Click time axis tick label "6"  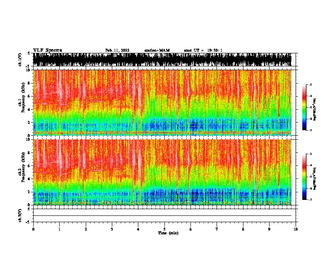191,229
